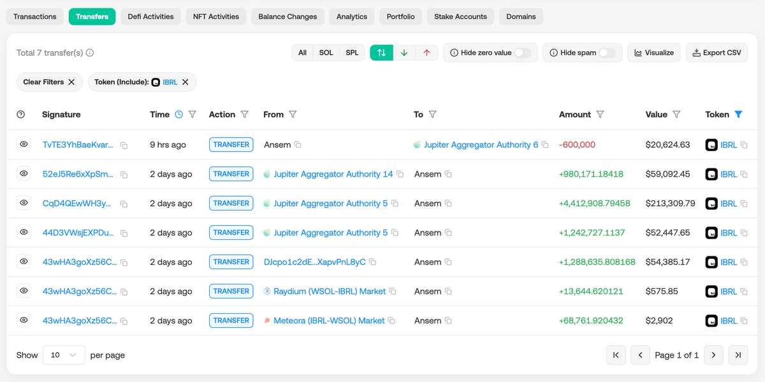This screenshot has height=382, width=765.
Task: Go to the last page
Action: (x=738, y=355)
